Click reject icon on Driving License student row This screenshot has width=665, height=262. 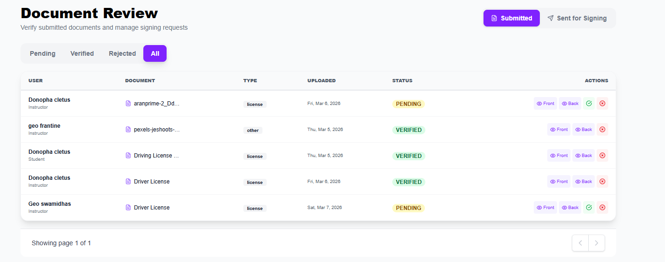tap(602, 156)
